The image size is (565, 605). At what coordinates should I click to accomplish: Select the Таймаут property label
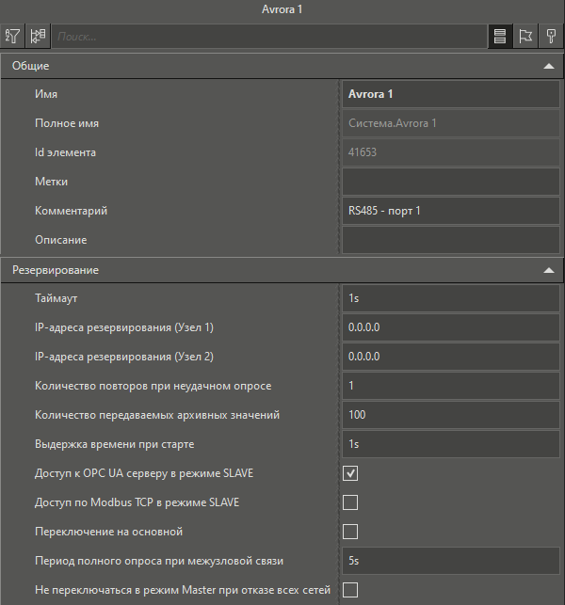tap(56, 298)
